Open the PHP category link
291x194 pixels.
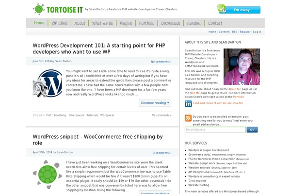pyautogui.click(x=49, y=115)
